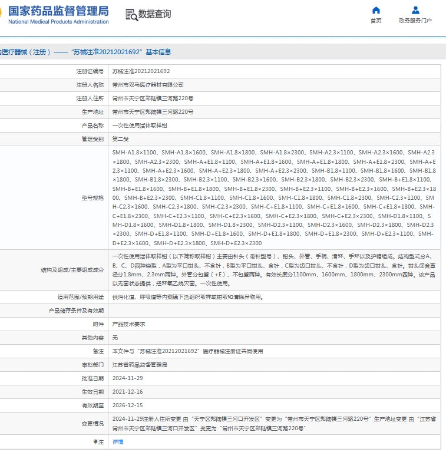Select approval department 江苏省药品监督管理局
Image resolution: width=446 pixels, height=452 pixels.
click(140, 365)
